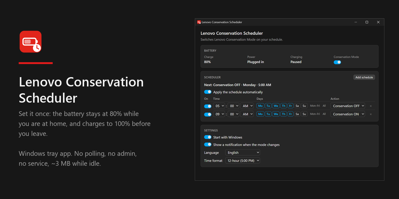Close the Lenovo Conservation Scheduler window
The width and height of the screenshot is (399, 199).
coord(378,22)
